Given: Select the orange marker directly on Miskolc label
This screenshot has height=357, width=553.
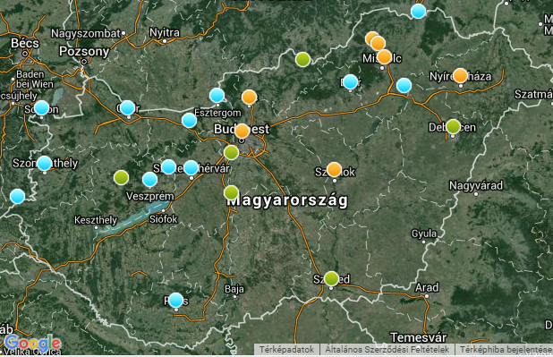Looking at the screenshot, I should pyautogui.click(x=385, y=56).
